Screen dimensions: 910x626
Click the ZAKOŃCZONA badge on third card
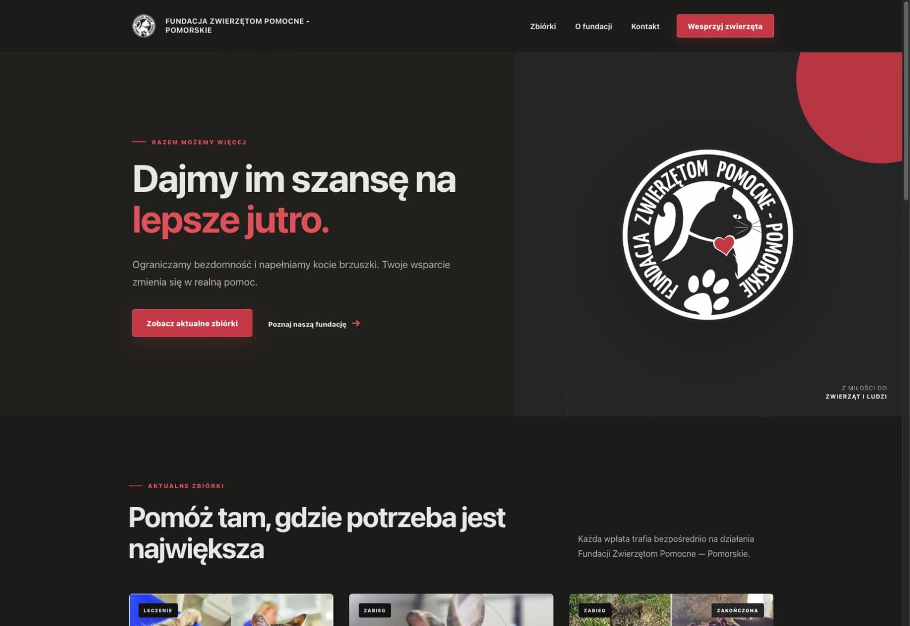tap(737, 611)
